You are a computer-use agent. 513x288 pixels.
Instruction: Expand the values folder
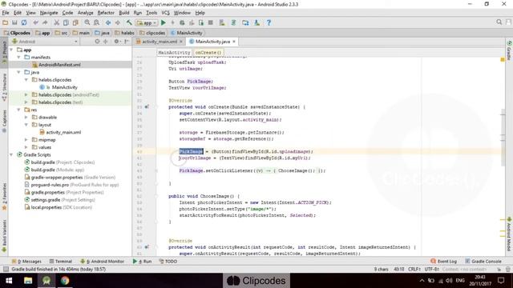pos(26,147)
